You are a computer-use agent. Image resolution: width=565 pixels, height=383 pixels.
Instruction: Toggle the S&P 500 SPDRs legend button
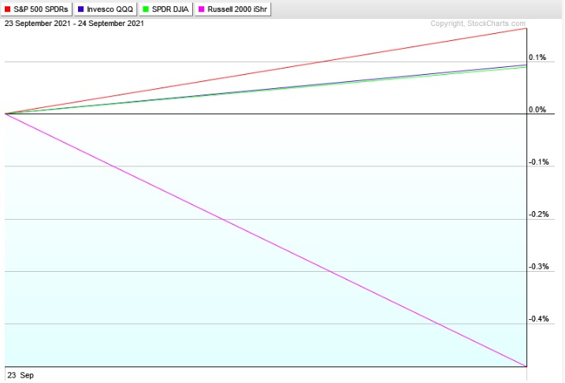click(x=36, y=9)
